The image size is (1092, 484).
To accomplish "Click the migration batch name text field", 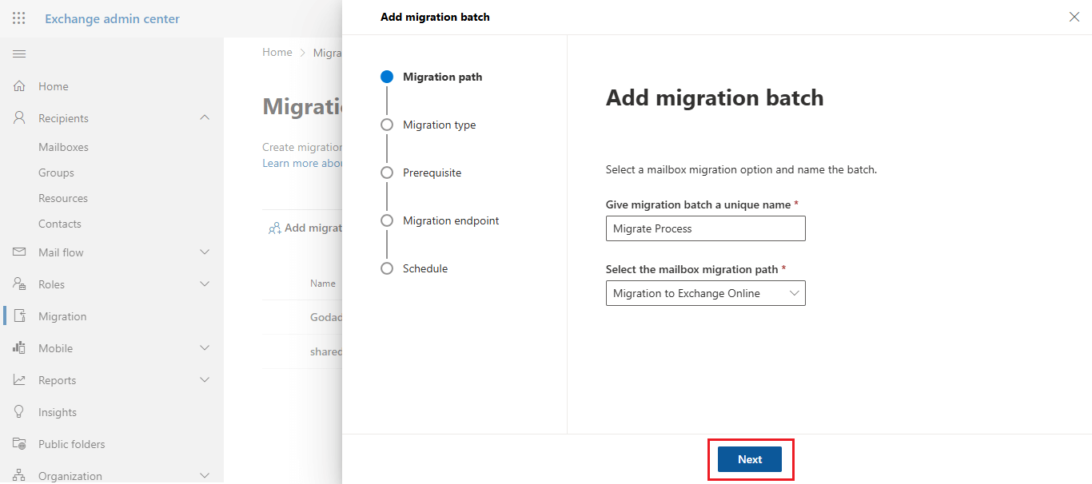I will coord(705,228).
